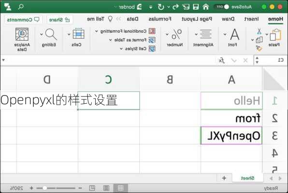Switch to Page Break Preview in status bar

pos(92,188)
